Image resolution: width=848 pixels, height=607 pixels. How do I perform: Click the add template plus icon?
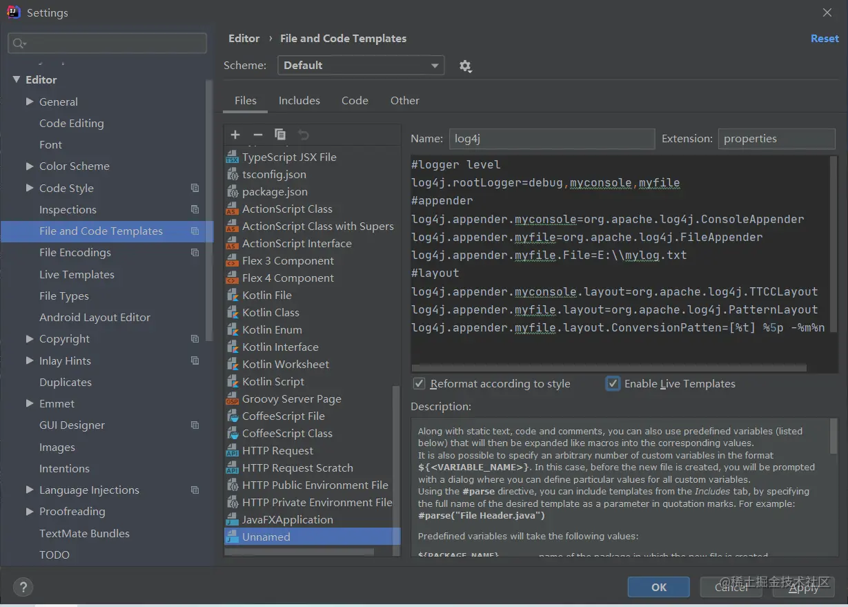[x=235, y=135]
